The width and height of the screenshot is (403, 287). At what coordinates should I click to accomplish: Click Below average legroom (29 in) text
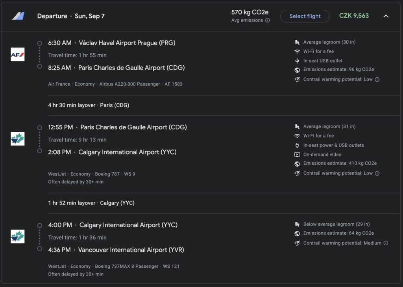coord(336,224)
